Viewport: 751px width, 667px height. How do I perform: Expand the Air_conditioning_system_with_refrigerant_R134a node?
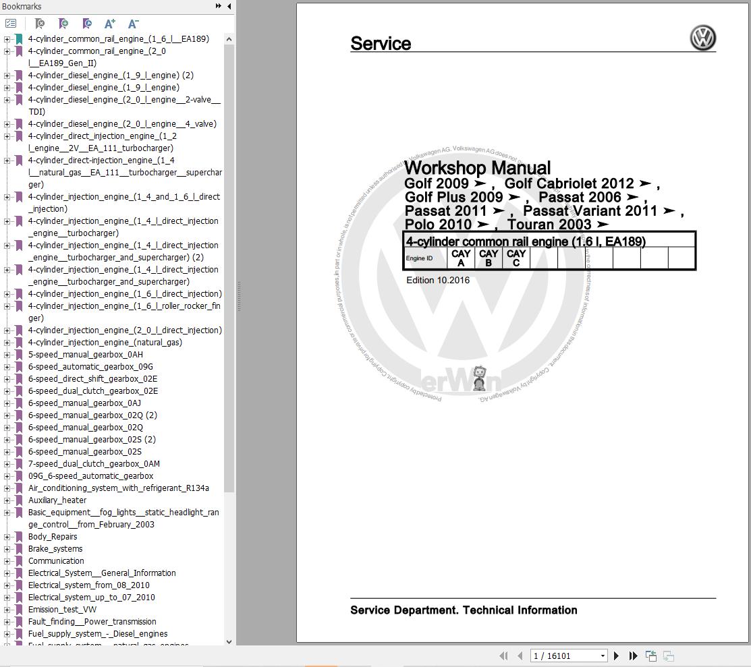tap(7, 488)
